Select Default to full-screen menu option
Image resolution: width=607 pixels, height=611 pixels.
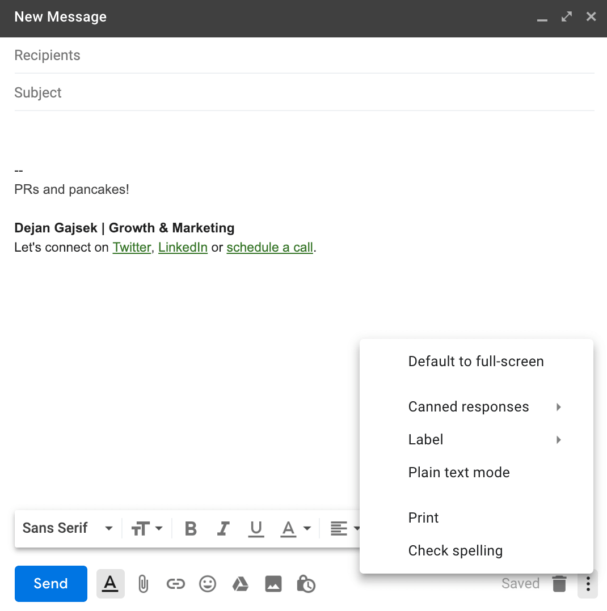tap(477, 362)
